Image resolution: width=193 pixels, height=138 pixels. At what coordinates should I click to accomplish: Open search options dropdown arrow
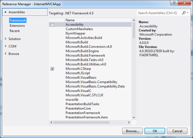tap(188, 13)
